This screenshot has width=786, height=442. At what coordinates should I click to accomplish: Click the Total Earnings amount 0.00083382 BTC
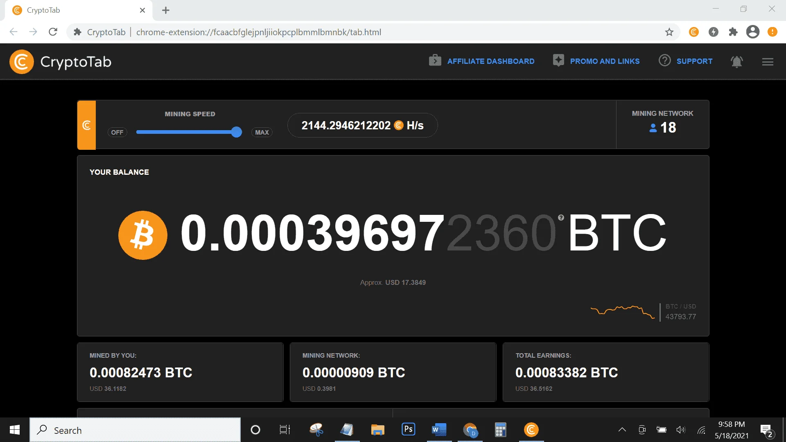(x=567, y=372)
